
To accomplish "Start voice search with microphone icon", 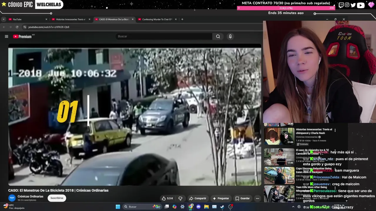I will coord(230,36).
